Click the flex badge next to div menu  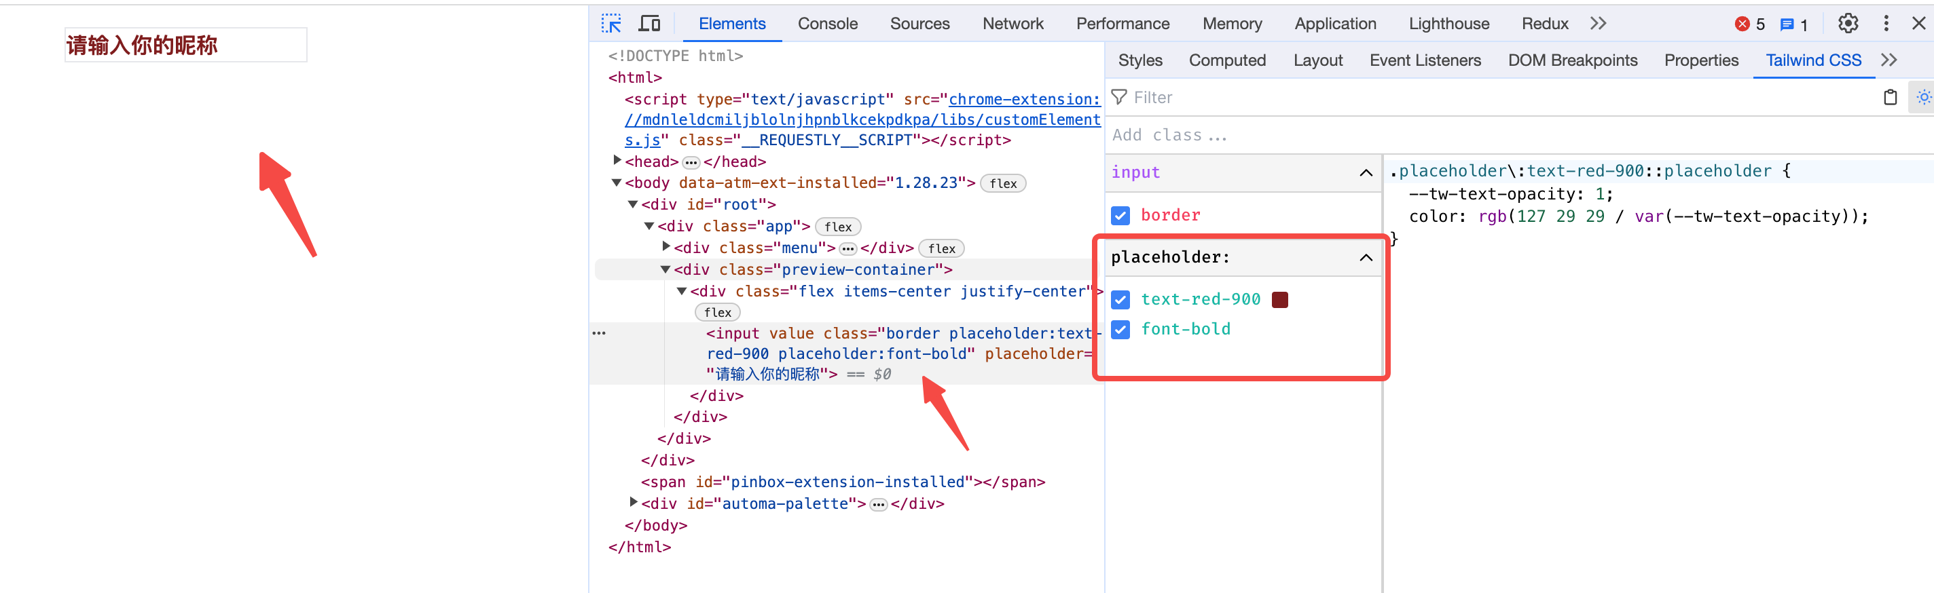click(x=941, y=249)
